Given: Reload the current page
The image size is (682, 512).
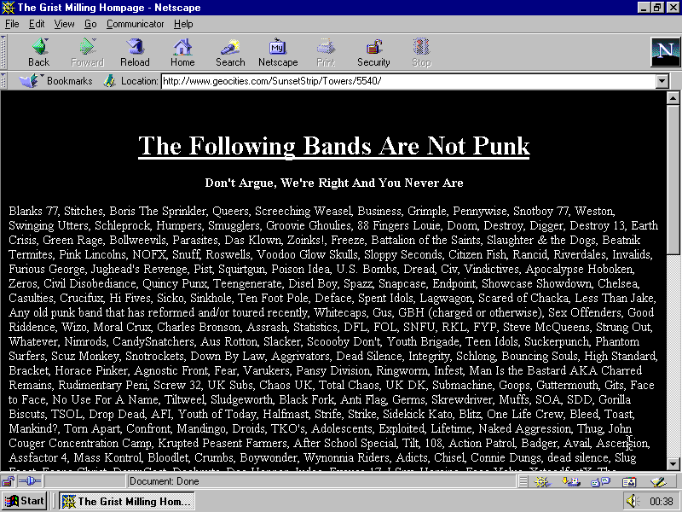Looking at the screenshot, I should (135, 53).
